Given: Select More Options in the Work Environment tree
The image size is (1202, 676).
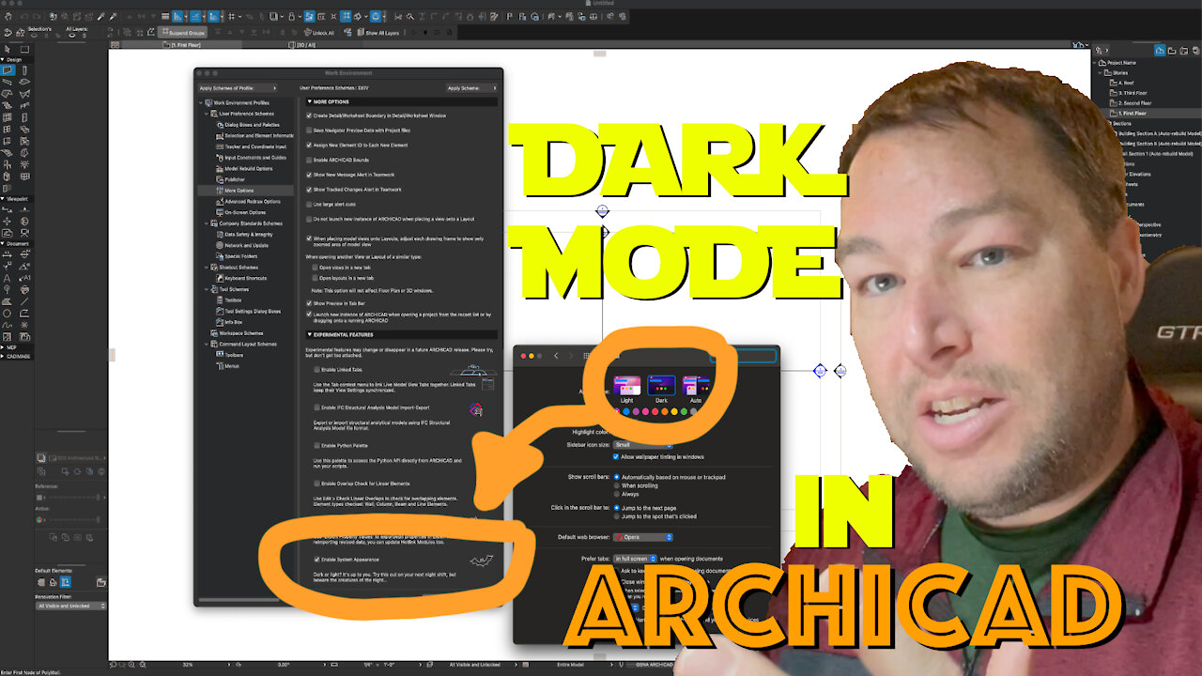Looking at the screenshot, I should tap(239, 191).
